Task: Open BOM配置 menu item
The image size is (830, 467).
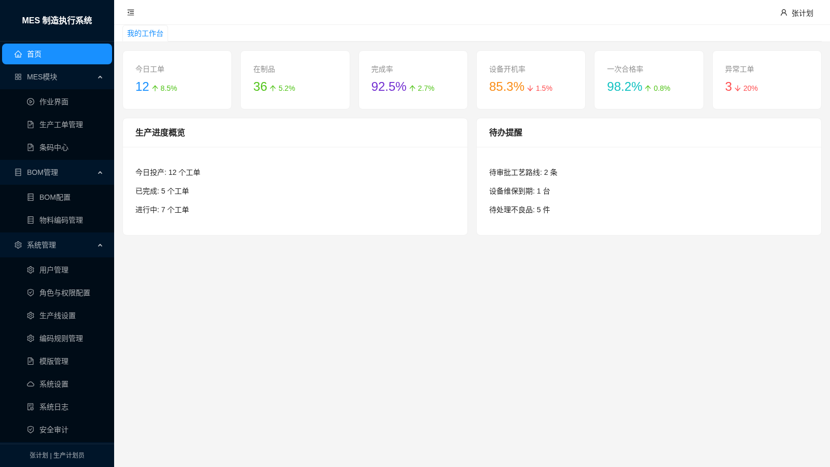Action: [57, 197]
